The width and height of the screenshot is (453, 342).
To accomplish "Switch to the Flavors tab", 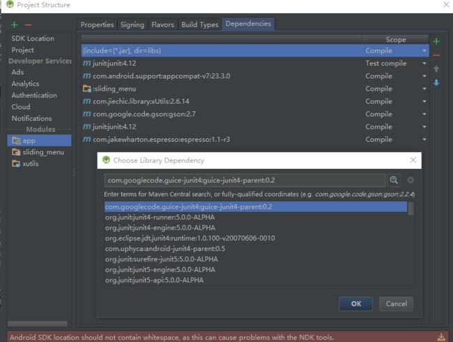I will pyautogui.click(x=162, y=24).
